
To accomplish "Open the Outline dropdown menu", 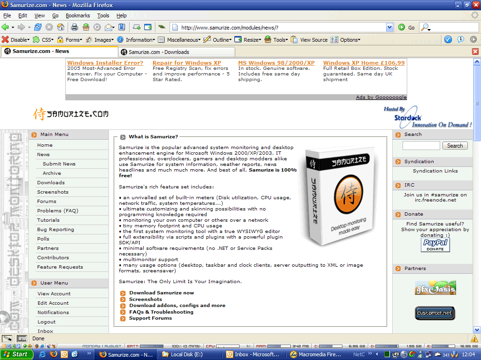I will tap(218, 40).
